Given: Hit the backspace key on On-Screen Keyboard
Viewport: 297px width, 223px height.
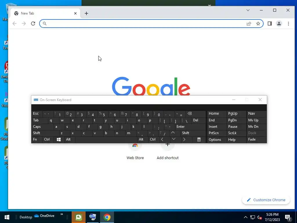Looking at the screenshot, I should click(x=196, y=114).
